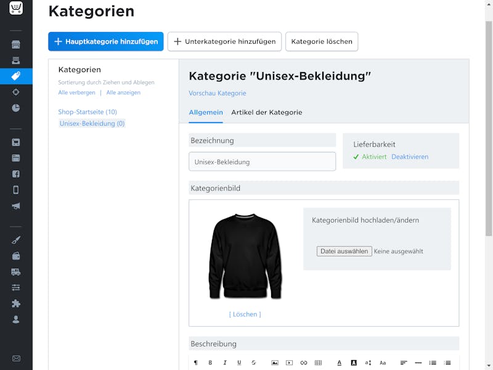This screenshot has height=370, width=493.
Task: Select the price tag products icon
Action: click(x=16, y=76)
